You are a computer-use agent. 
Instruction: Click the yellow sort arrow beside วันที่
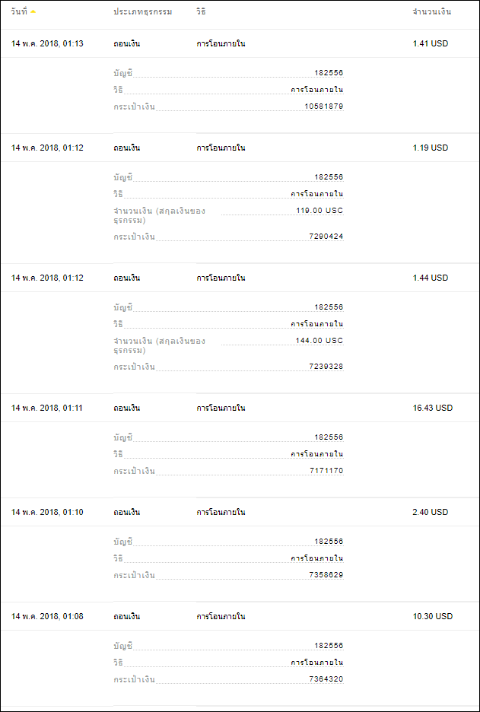point(33,12)
